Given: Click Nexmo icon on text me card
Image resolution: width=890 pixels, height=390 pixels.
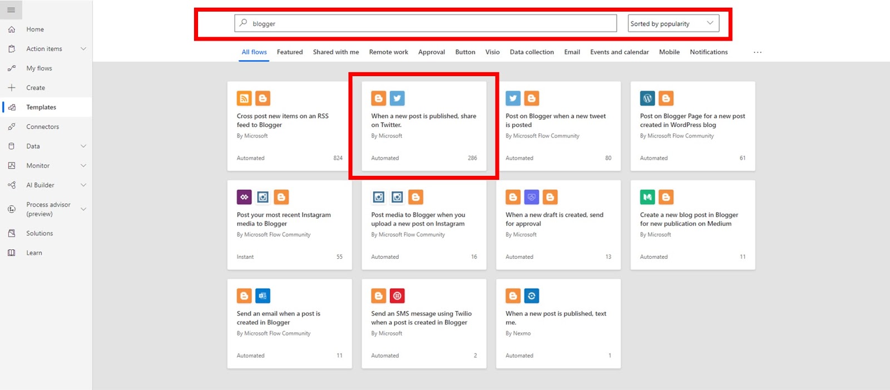Looking at the screenshot, I should 532,296.
